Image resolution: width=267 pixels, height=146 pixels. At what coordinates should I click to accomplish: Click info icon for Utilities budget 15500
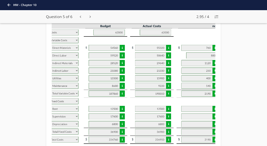click(122, 78)
